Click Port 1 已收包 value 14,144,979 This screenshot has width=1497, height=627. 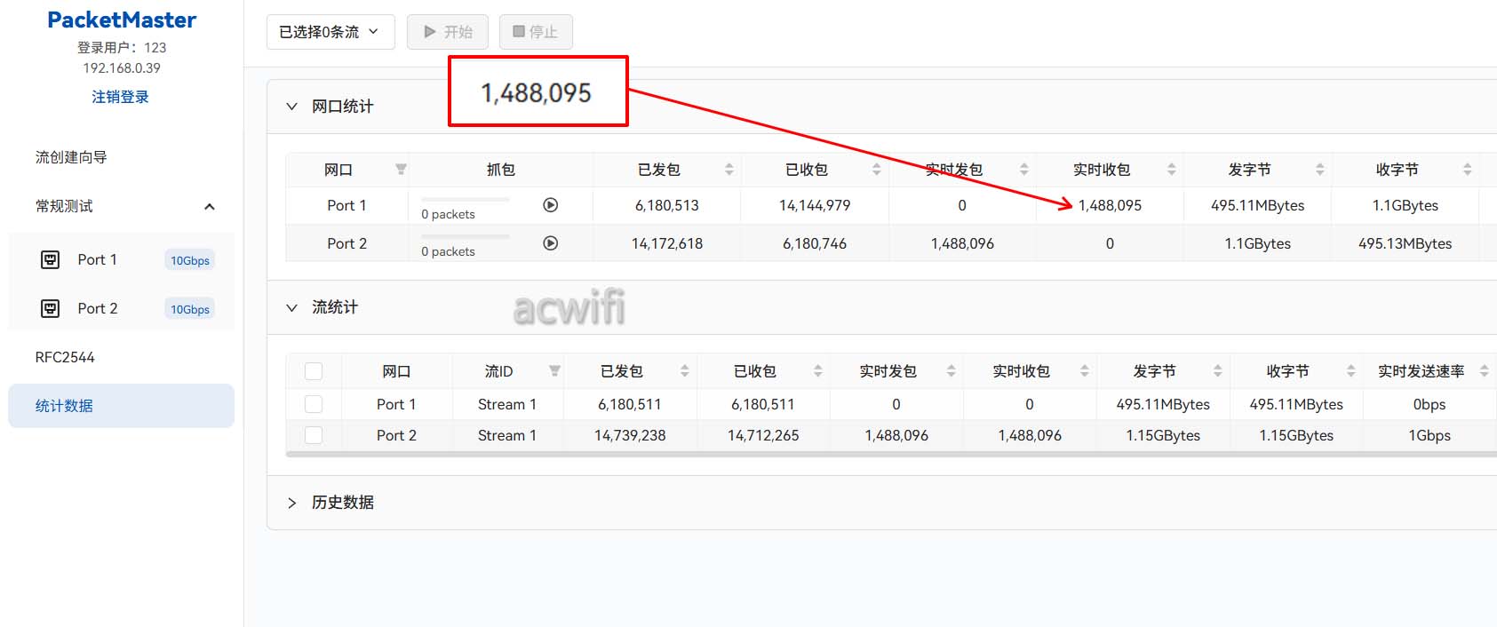pos(815,205)
